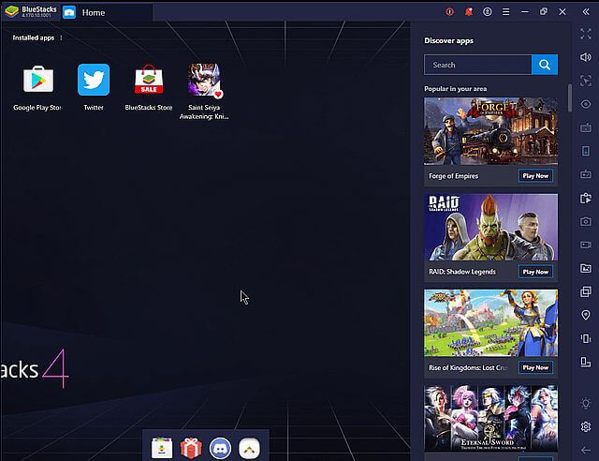The width and height of the screenshot is (599, 461).
Task: Open the multi-instance manager icon
Action: (x=586, y=291)
